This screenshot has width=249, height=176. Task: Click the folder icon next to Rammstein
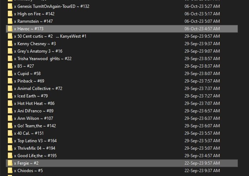tap(10, 21)
